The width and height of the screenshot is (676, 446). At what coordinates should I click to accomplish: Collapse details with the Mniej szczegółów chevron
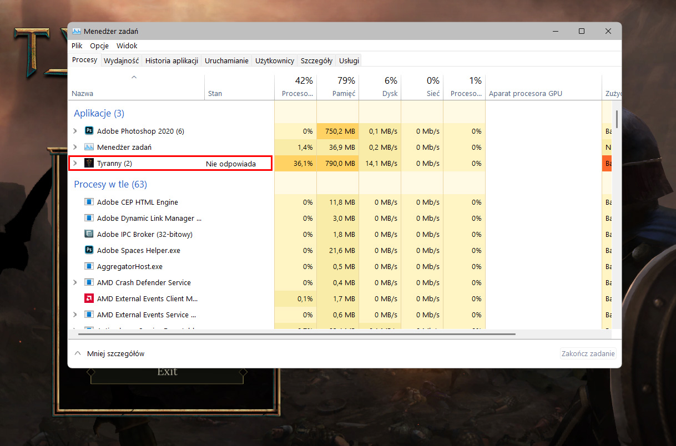pos(77,353)
